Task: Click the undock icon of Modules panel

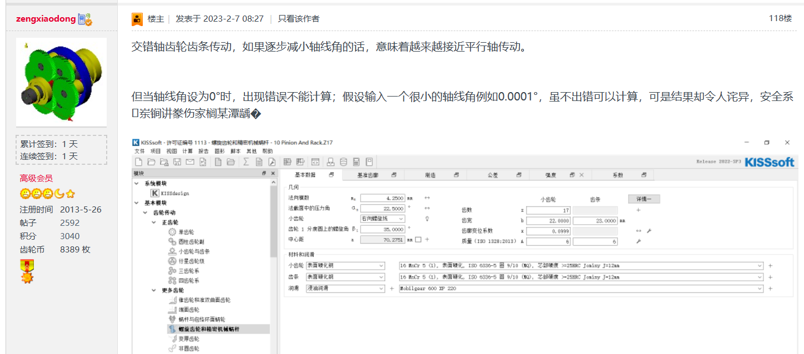Action: [264, 174]
